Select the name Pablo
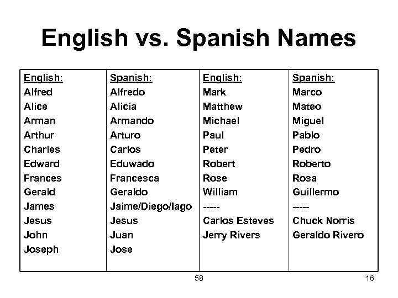The width and height of the screenshot is (398, 298). coord(306,135)
